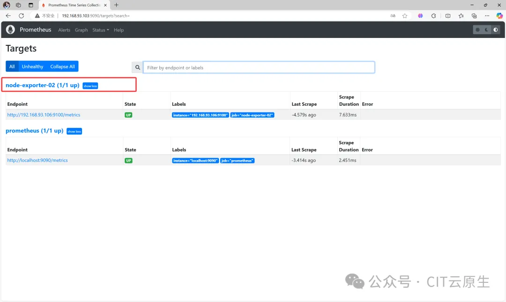Open the Graph menu item
The width and height of the screenshot is (506, 302).
click(82, 30)
